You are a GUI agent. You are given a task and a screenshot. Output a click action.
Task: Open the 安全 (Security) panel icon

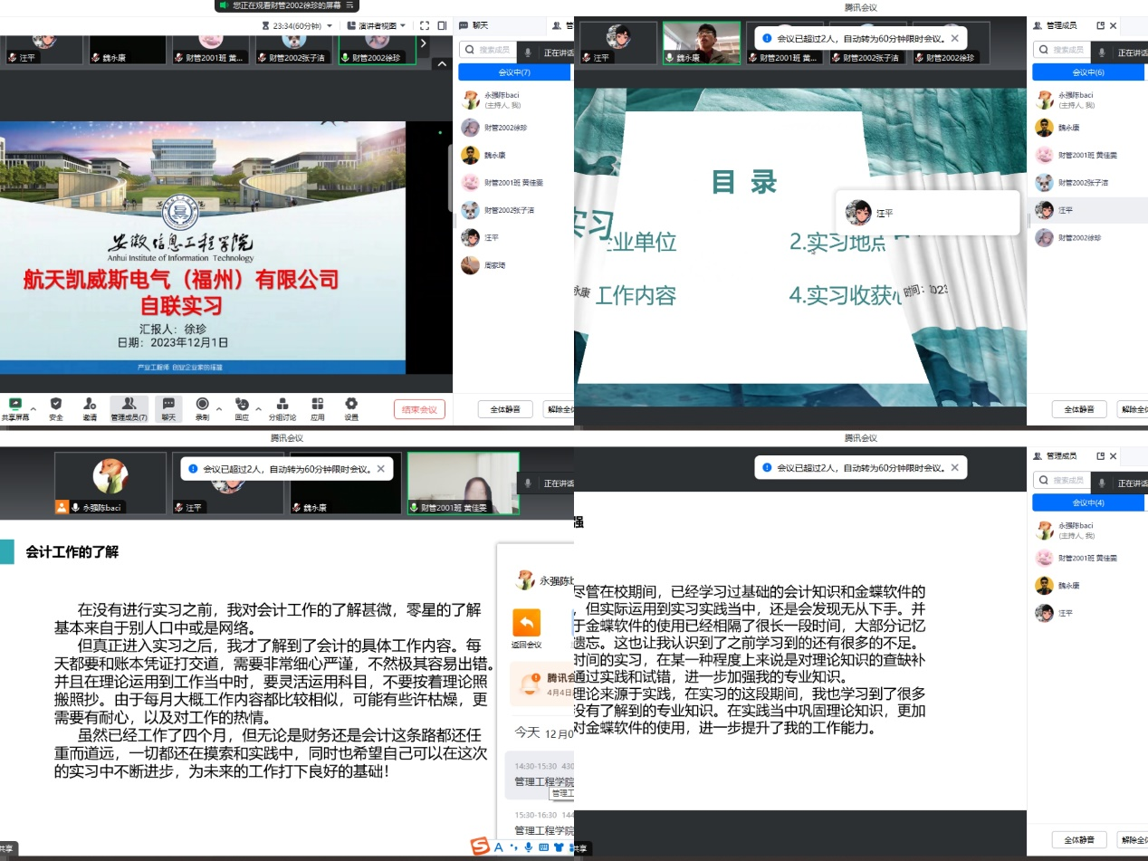pyautogui.click(x=56, y=409)
